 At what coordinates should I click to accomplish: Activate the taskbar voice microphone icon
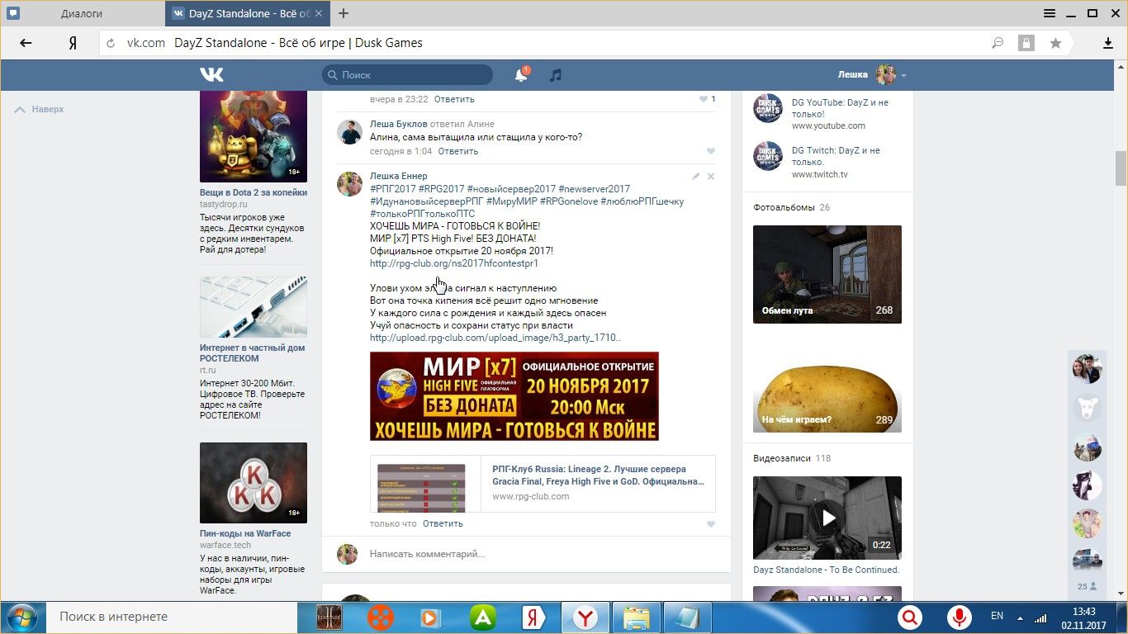959,617
